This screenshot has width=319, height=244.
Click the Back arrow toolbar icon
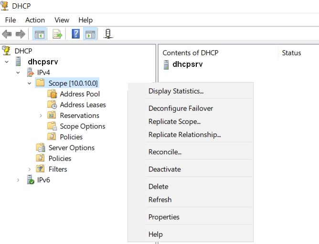click(7, 34)
